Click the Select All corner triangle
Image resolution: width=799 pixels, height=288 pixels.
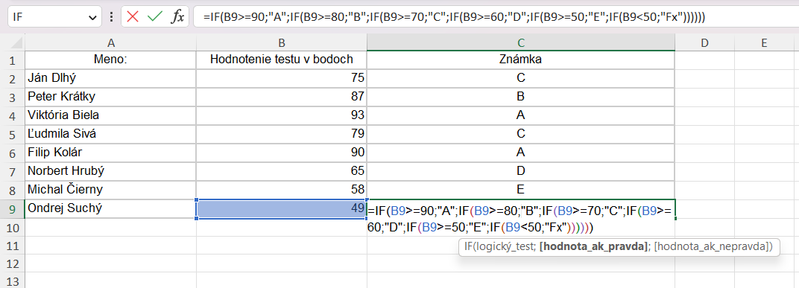[x=17, y=43]
